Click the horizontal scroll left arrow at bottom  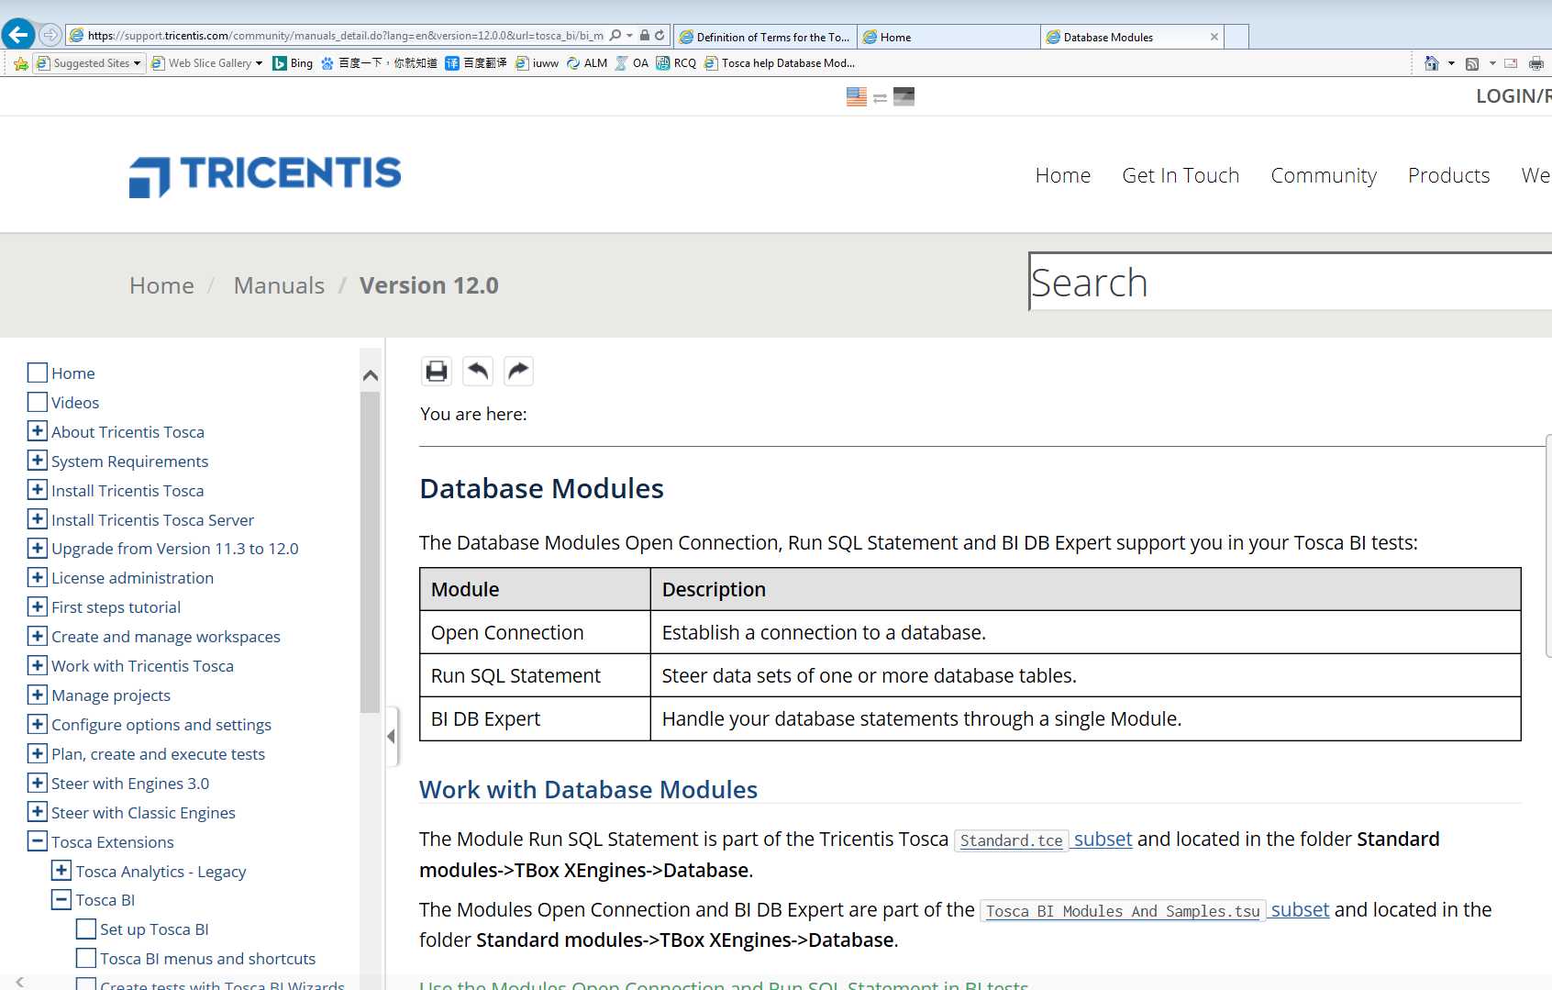pos(19,982)
